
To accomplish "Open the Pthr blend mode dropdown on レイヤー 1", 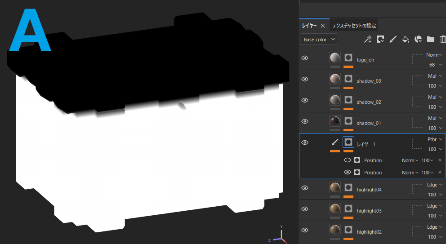I will pos(434,139).
